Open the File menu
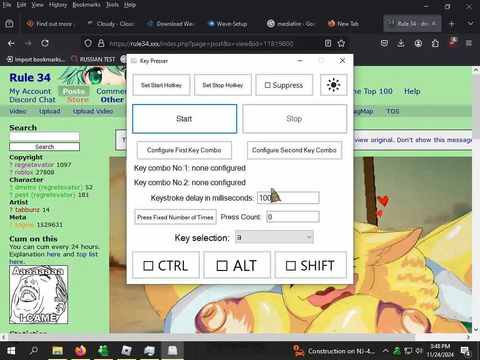Image resolution: width=480 pixels, height=360 pixels. click(7, 5)
